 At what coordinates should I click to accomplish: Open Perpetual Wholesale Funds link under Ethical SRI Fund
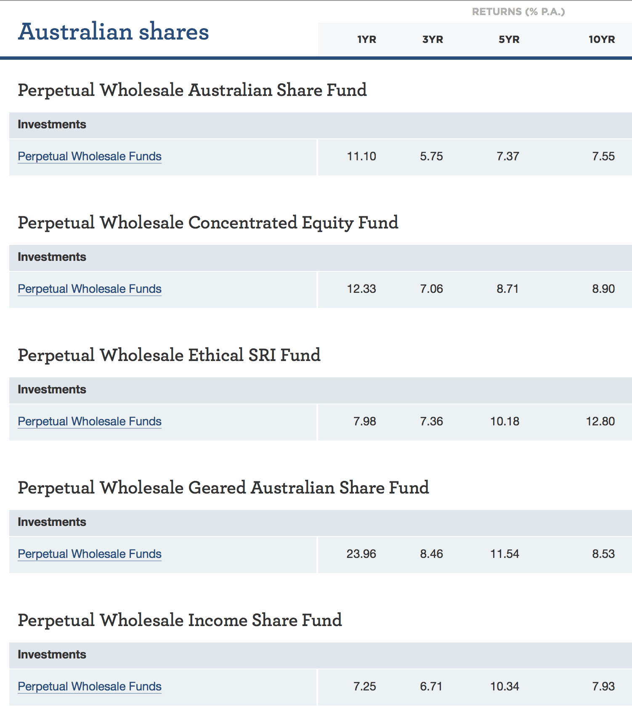point(90,422)
